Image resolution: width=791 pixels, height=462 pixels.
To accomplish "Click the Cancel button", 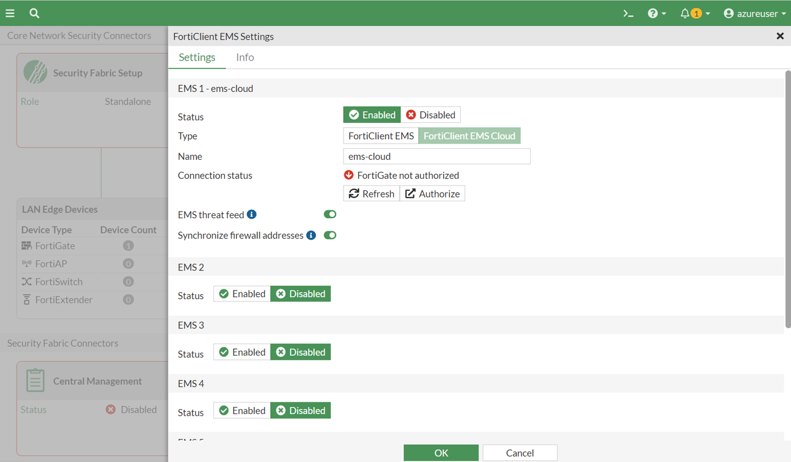I will pyautogui.click(x=520, y=453).
